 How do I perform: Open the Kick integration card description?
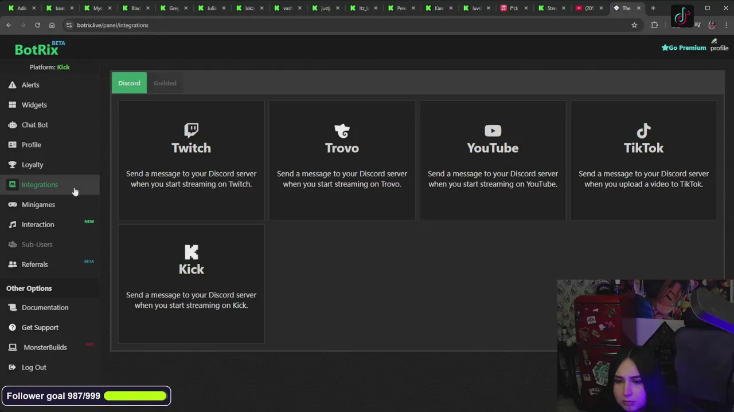coord(191,300)
